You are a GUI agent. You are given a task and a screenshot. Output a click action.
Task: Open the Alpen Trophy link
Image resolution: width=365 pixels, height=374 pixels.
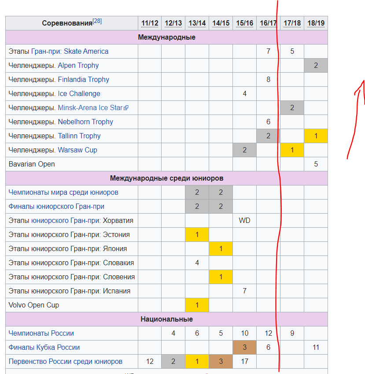[x=78, y=65]
